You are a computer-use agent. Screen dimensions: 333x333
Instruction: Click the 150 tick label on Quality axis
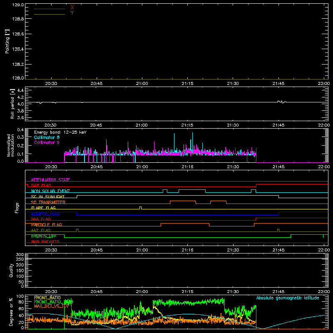[x=20, y=271]
